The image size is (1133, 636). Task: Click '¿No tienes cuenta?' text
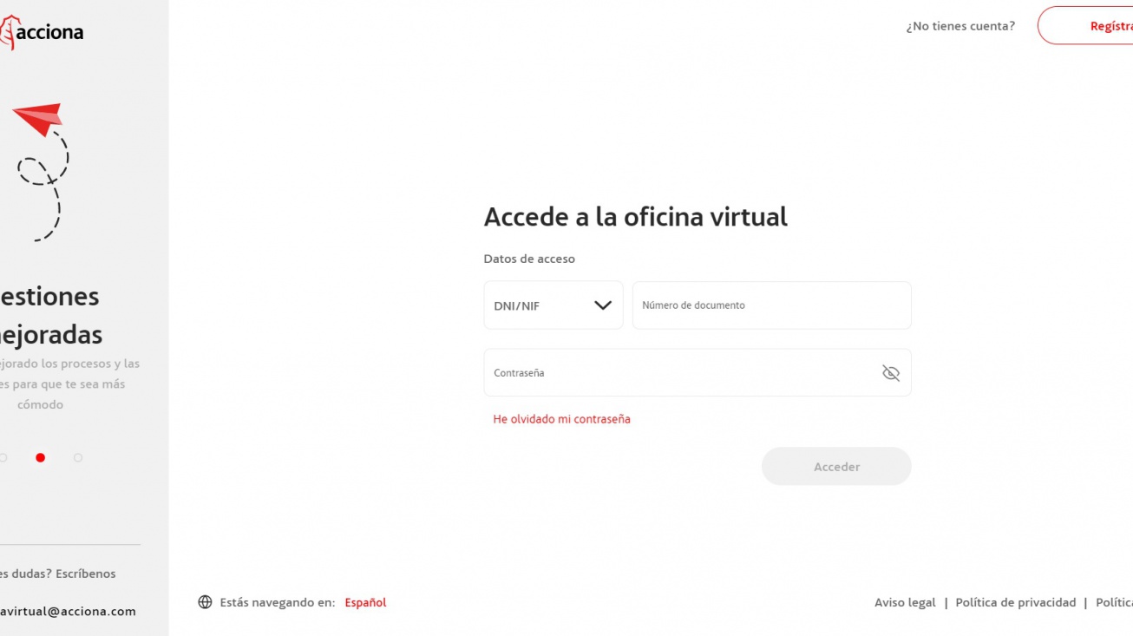(960, 26)
